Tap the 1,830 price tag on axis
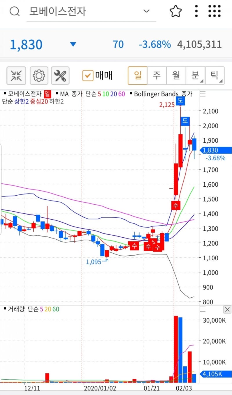Viewport: 232px width, 395px height. pyautogui.click(x=215, y=150)
